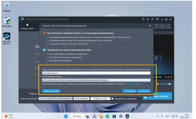Open the Aiseesoft Video Enhancer desktop shortcut
Screen dimensions: 196x119
click(7, 38)
